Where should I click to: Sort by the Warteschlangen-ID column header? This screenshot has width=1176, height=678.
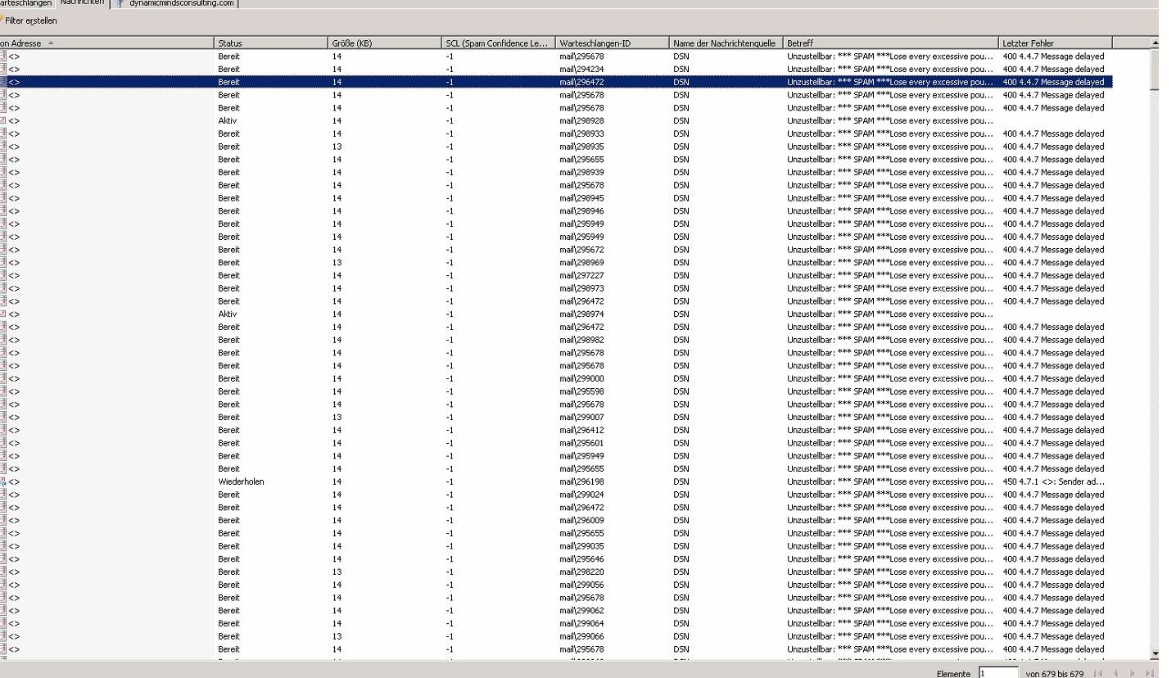(612, 43)
